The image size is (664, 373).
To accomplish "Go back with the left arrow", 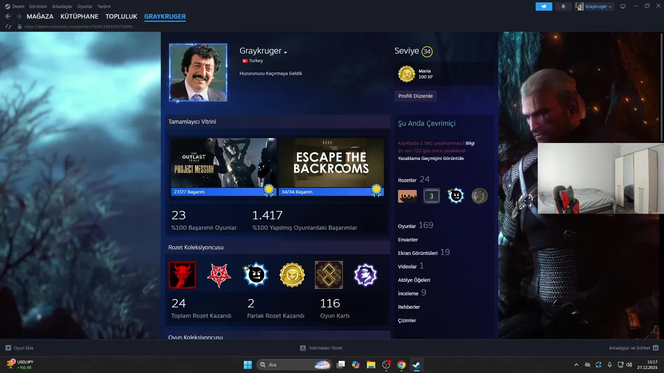I will point(8,17).
